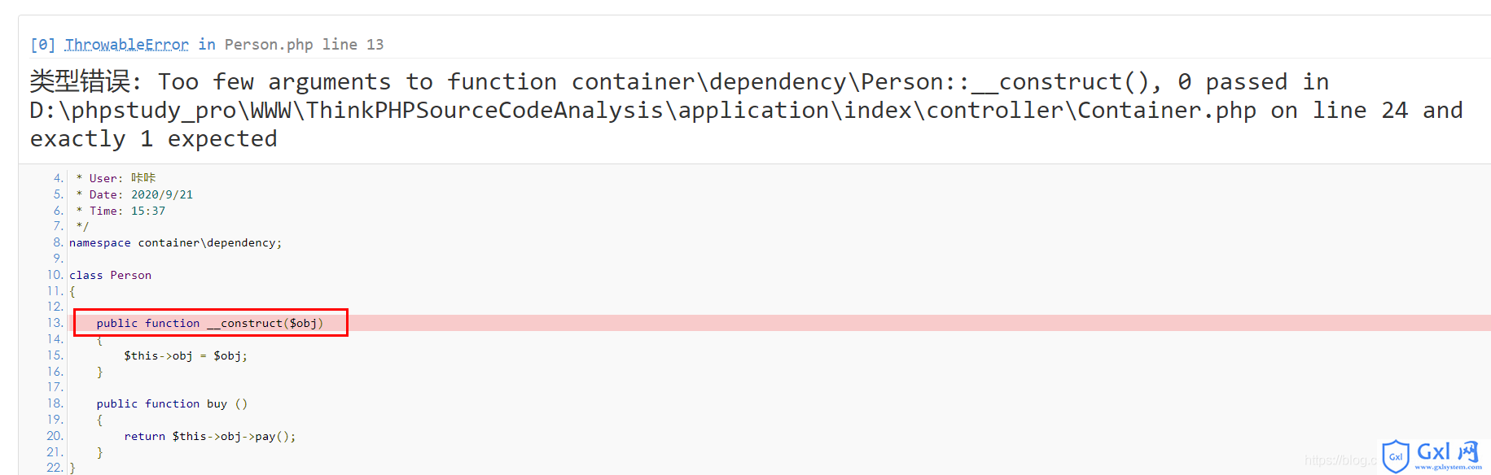Click the namespace container\dependency line
The width and height of the screenshot is (1491, 475).
(x=175, y=242)
